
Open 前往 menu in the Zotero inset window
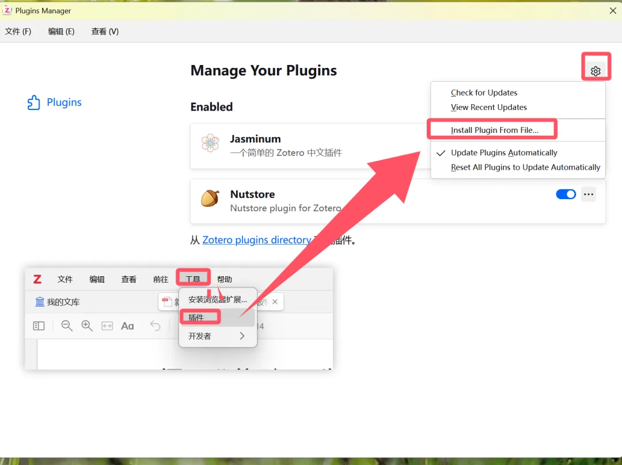coord(161,279)
